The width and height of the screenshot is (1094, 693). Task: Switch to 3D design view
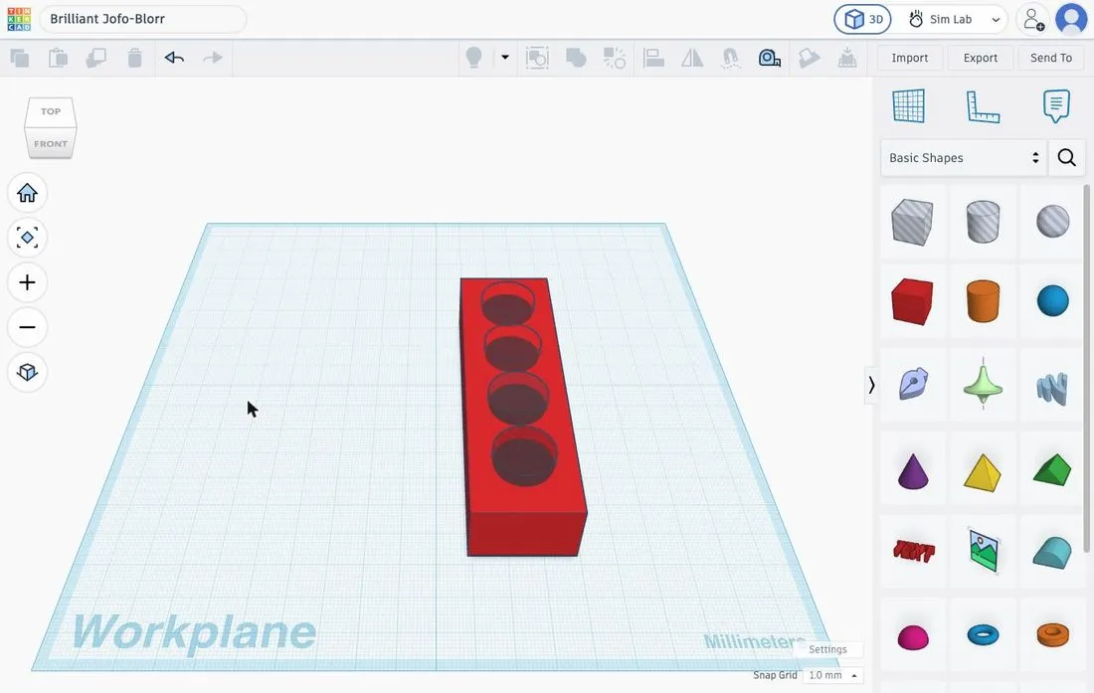coord(863,20)
